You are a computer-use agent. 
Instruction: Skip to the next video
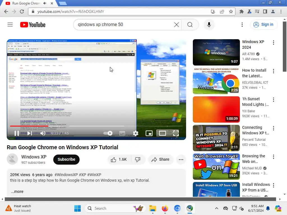click(x=29, y=133)
